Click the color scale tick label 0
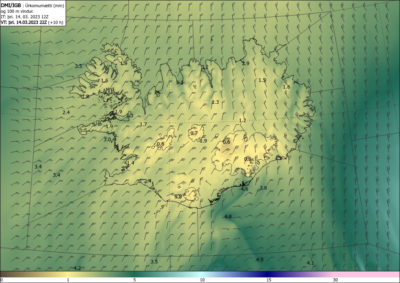 coord(2,280)
